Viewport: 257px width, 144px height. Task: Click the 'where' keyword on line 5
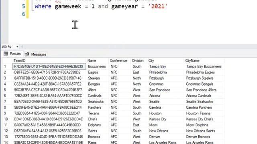pos(43,6)
